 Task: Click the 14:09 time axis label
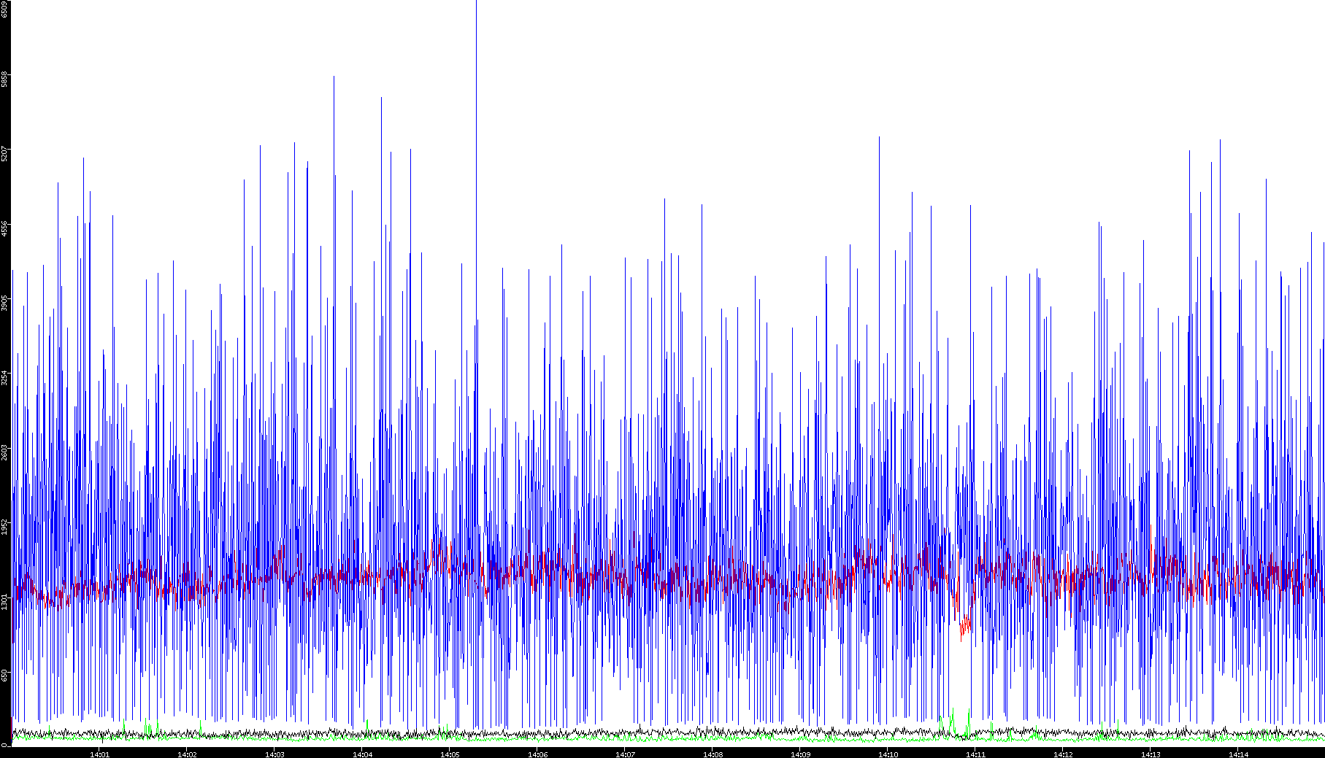[x=800, y=754]
